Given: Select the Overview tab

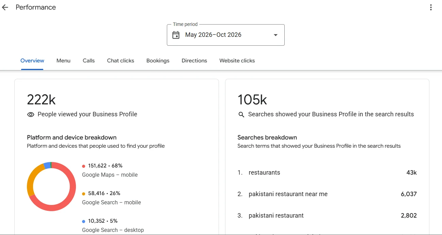Looking at the screenshot, I should click(x=32, y=61).
